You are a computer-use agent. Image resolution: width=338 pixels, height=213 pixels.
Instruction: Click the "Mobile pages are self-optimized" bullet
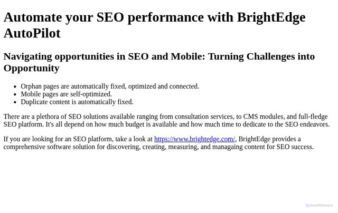click(66, 94)
